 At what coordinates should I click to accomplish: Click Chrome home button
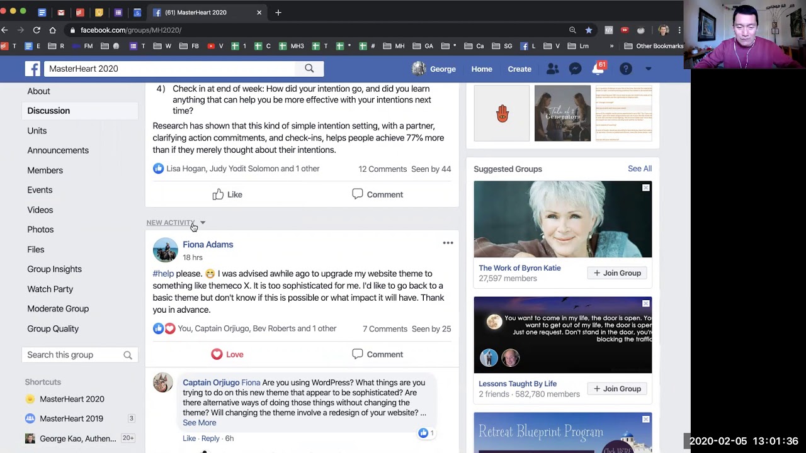point(52,30)
